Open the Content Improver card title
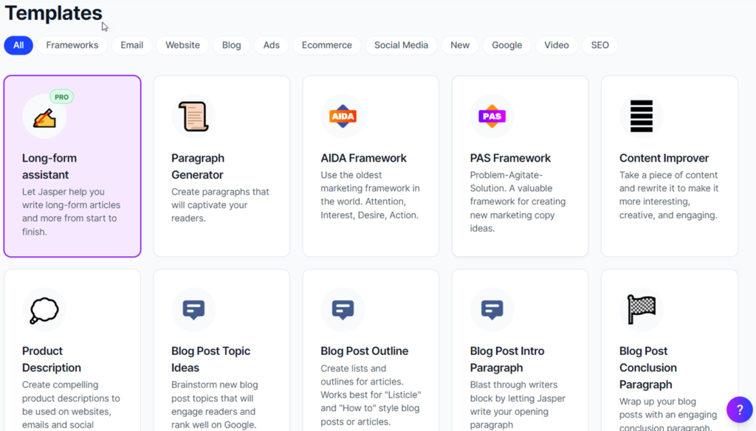The height and width of the screenshot is (431, 756). pos(664,158)
